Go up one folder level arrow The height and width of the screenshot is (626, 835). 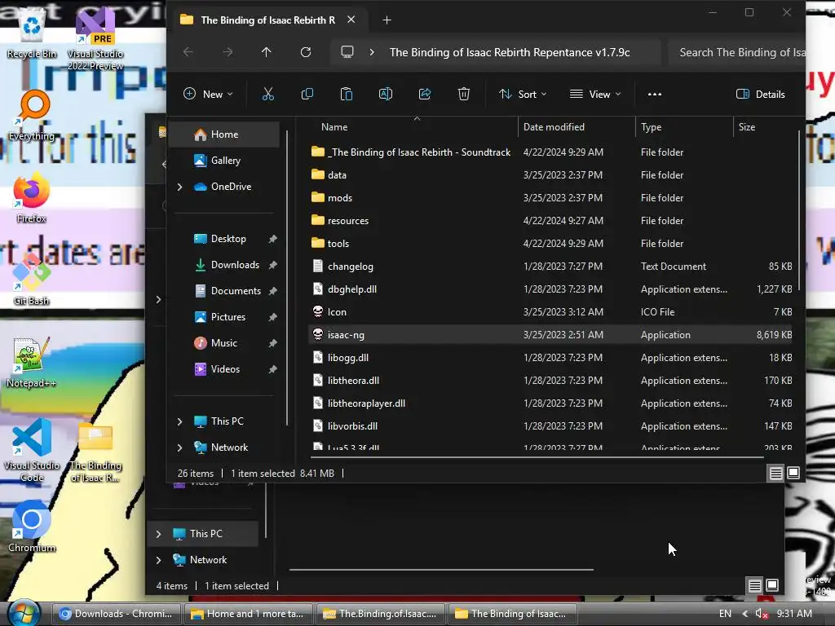[x=267, y=52]
